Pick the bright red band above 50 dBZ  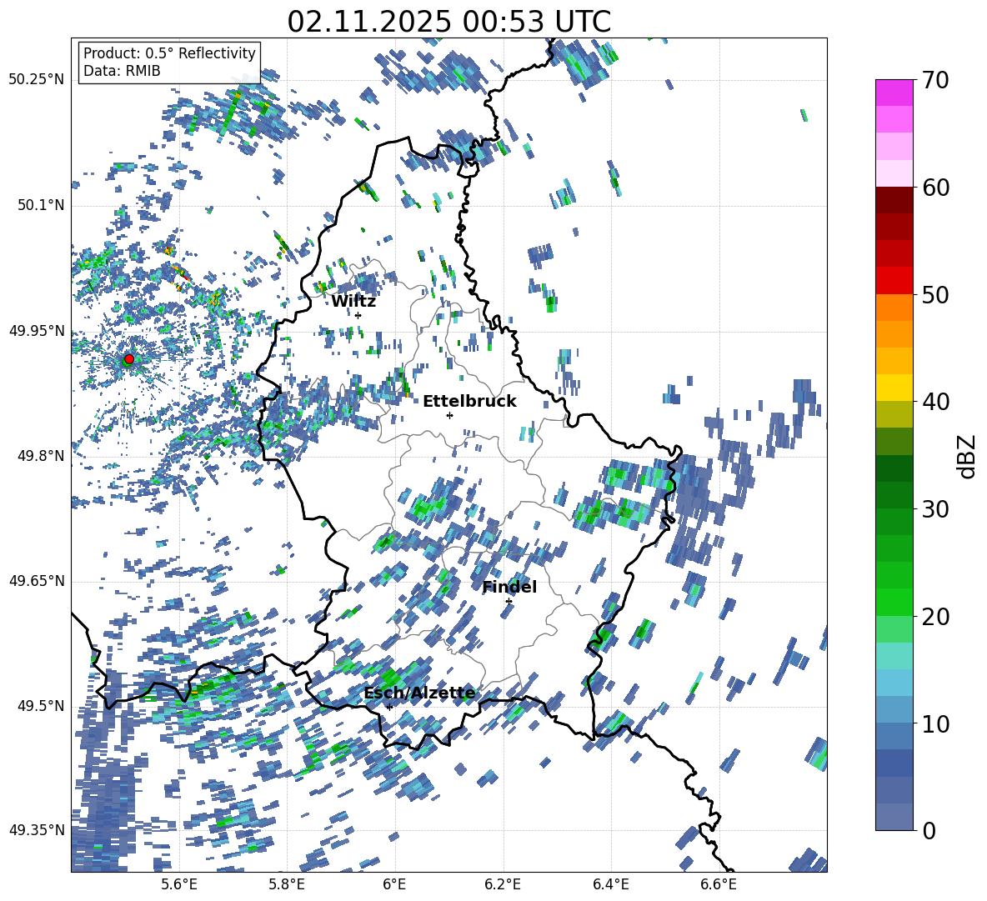[x=894, y=280]
